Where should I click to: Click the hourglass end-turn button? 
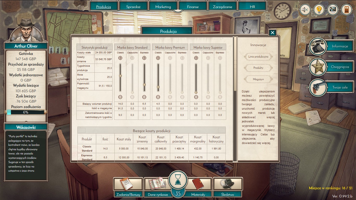pos(178,180)
